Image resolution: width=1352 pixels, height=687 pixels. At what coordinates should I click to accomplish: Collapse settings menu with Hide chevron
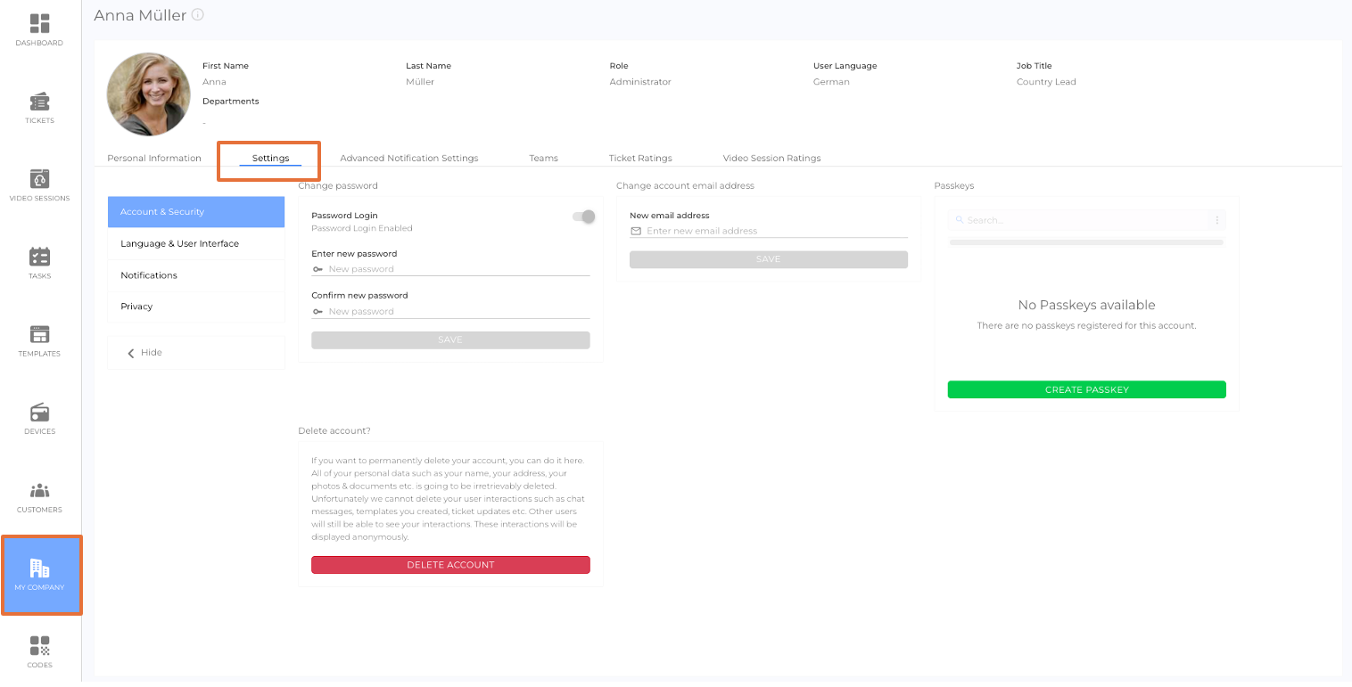131,353
